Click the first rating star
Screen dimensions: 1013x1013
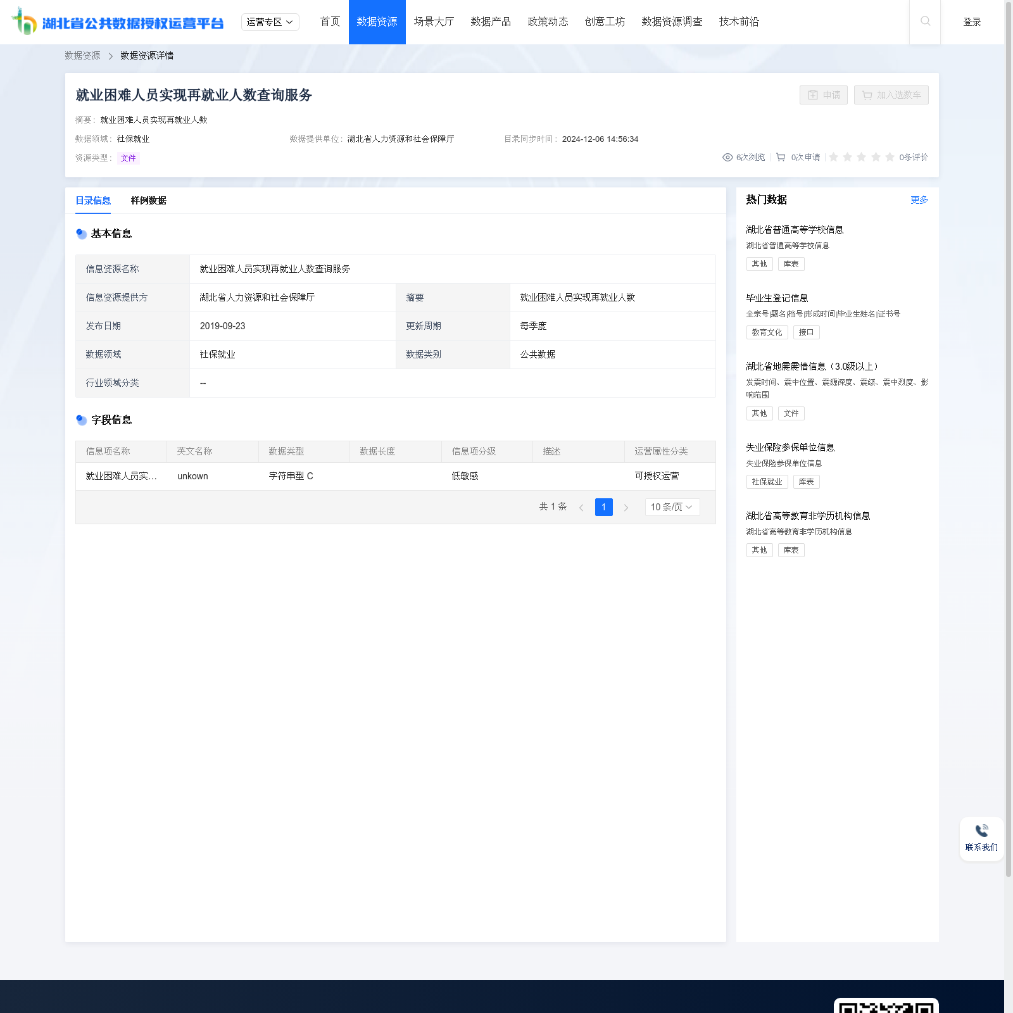pyautogui.click(x=834, y=158)
